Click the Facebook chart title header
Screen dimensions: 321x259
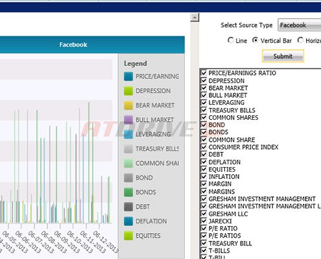pos(73,45)
